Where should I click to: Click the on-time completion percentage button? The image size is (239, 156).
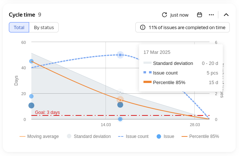(183, 27)
